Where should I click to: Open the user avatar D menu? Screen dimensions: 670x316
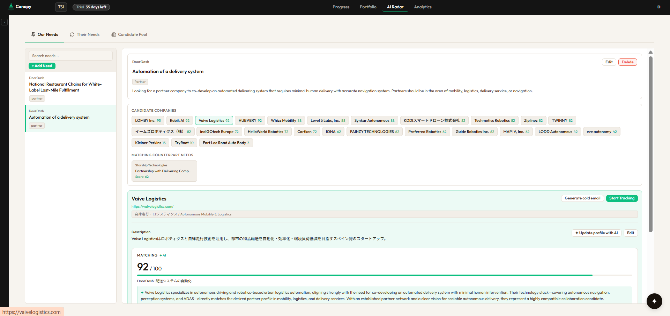point(659,7)
